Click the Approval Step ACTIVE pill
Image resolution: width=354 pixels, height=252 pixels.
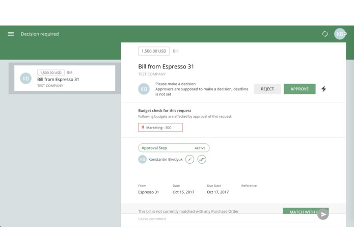[174, 148]
